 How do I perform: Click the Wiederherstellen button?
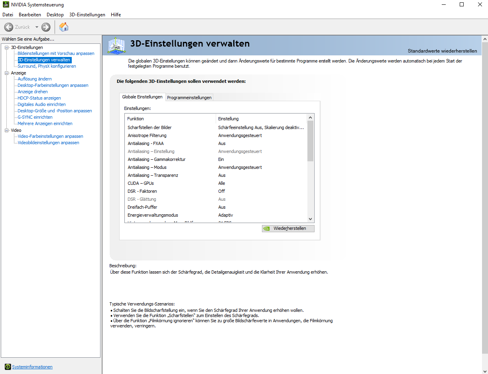point(288,228)
